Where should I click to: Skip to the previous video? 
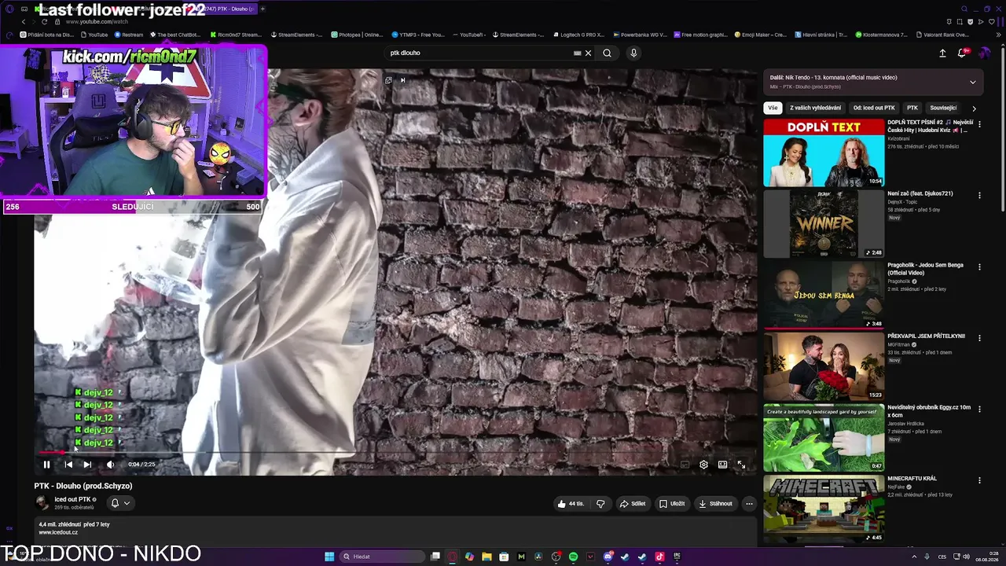(x=68, y=465)
